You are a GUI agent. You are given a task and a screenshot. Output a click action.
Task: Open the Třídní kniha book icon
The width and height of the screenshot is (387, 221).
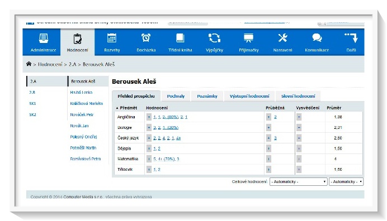pos(180,38)
